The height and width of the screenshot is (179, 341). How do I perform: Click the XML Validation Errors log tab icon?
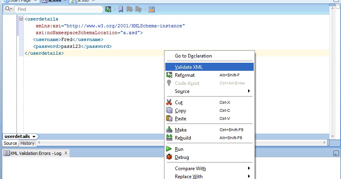pos(7,153)
